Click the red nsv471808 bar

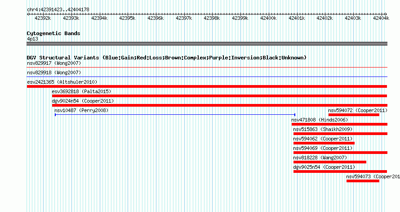[x=339, y=124]
